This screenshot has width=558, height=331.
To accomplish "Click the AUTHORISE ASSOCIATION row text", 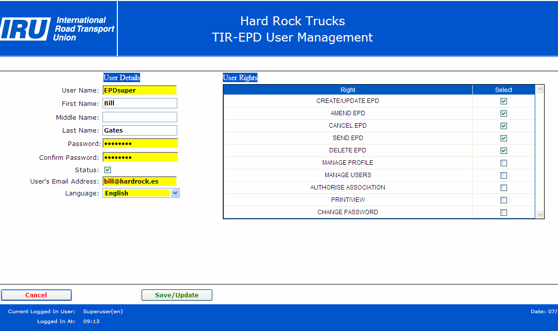I will tap(348, 188).
